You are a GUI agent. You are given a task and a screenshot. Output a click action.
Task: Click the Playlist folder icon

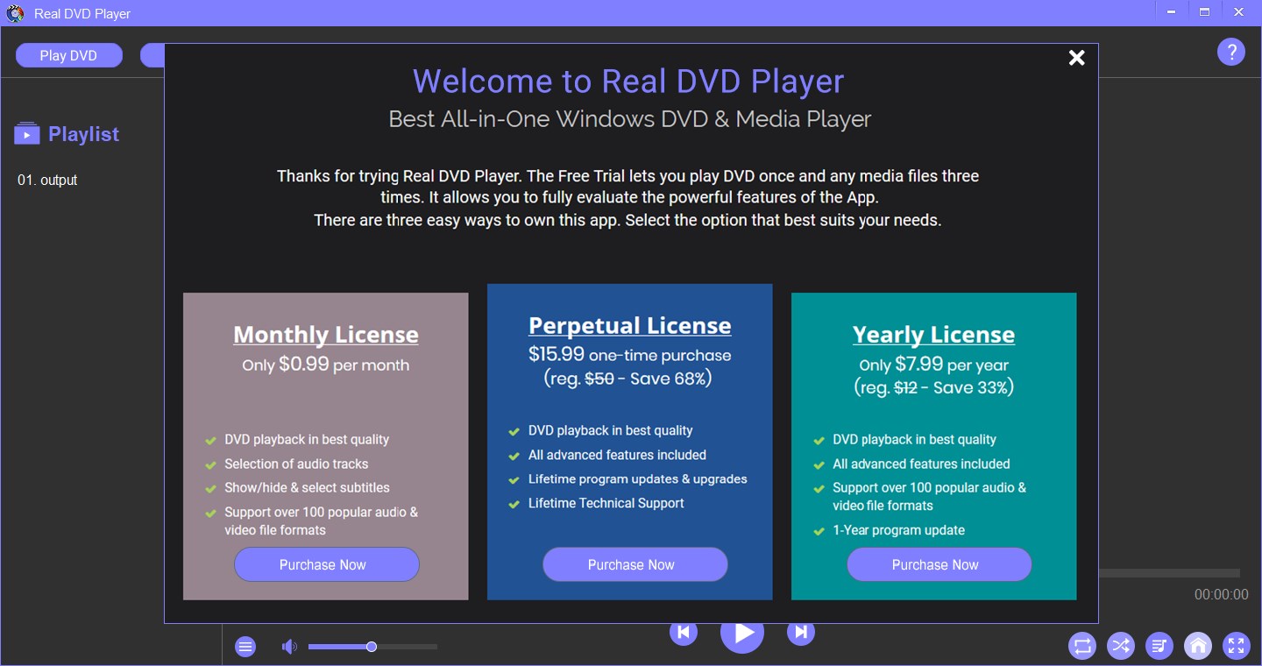click(x=27, y=134)
